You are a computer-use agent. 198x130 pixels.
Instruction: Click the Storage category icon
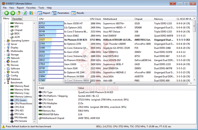pos(8,55)
